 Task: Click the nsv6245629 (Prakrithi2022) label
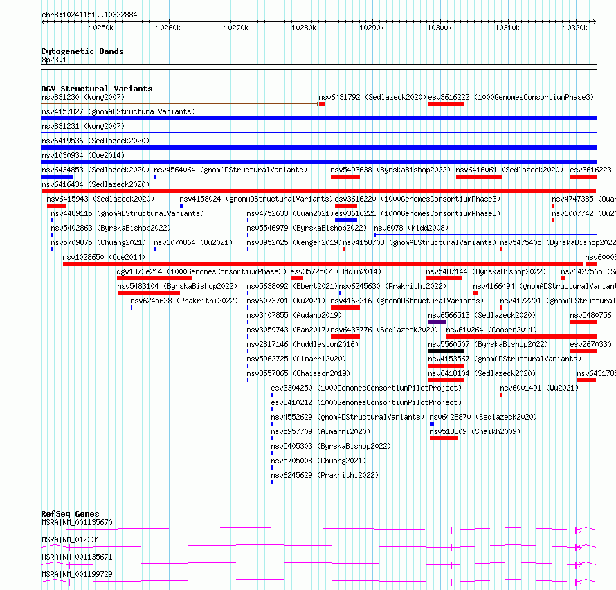click(x=325, y=475)
